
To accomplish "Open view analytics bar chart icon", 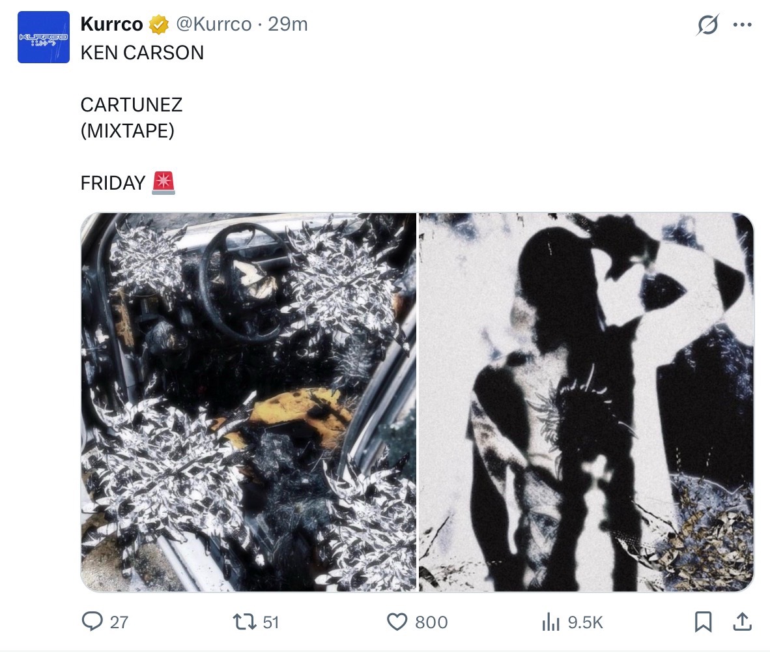I will tap(550, 622).
